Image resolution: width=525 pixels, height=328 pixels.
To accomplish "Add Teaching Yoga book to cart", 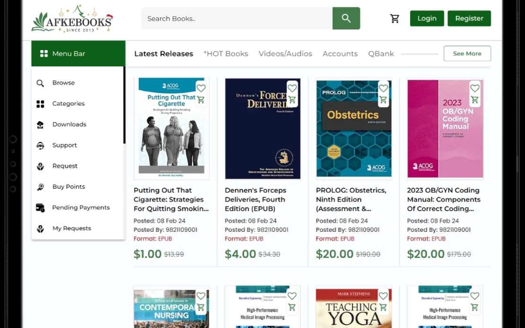I will coord(383,307).
